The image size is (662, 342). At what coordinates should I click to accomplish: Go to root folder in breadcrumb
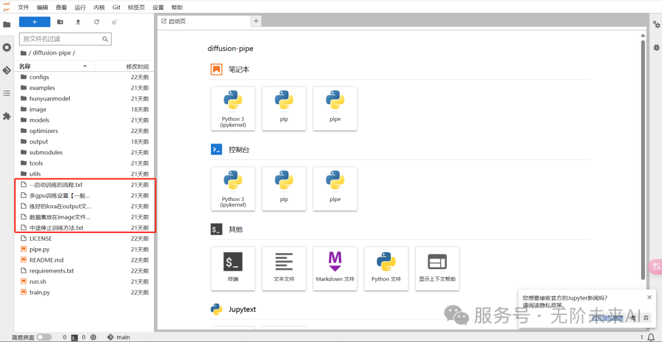tap(24, 53)
